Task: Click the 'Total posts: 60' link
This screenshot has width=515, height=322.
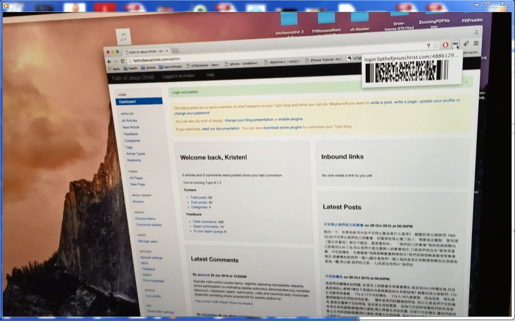Action: tap(201, 198)
